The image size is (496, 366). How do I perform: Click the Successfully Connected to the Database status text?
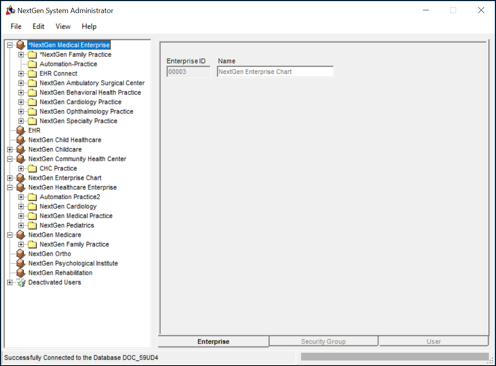(x=81, y=358)
